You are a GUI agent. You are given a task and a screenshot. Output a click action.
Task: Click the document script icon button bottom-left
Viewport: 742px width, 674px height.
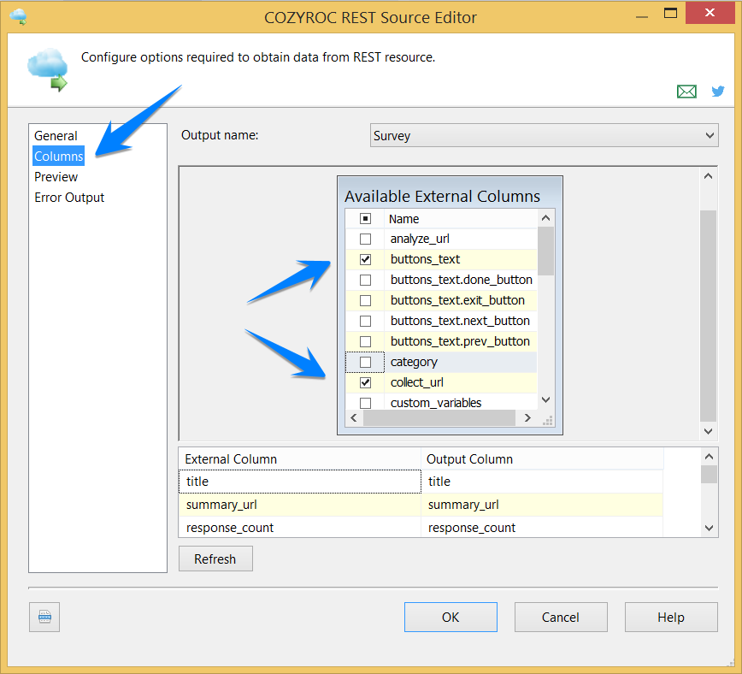44,617
